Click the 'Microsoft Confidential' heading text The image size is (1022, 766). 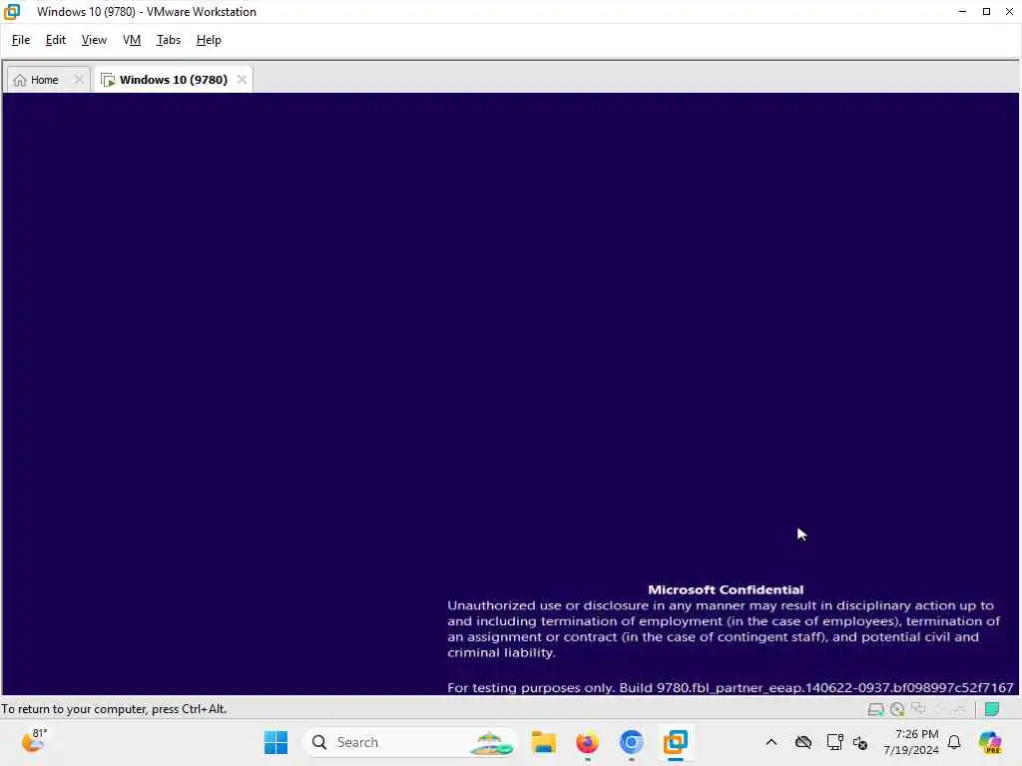tap(726, 589)
